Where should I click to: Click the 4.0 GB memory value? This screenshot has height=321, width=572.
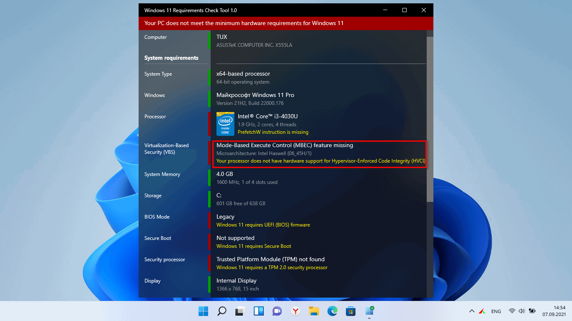[225, 174]
